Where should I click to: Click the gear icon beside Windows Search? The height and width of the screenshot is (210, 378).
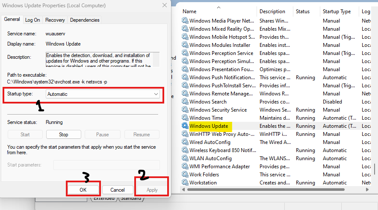[x=185, y=101]
